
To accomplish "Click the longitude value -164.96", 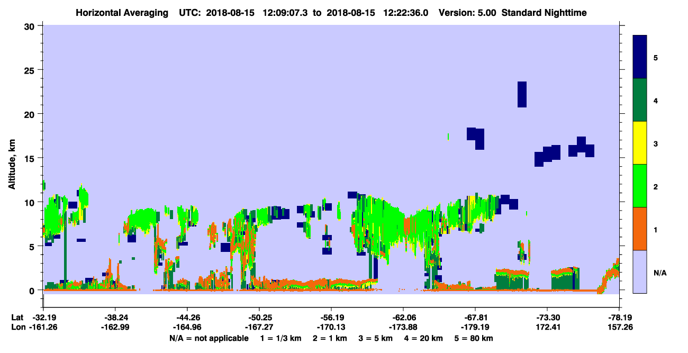I will tap(187, 327).
